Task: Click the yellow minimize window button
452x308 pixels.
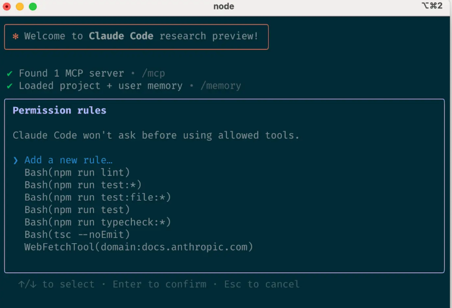Action: [x=20, y=7]
